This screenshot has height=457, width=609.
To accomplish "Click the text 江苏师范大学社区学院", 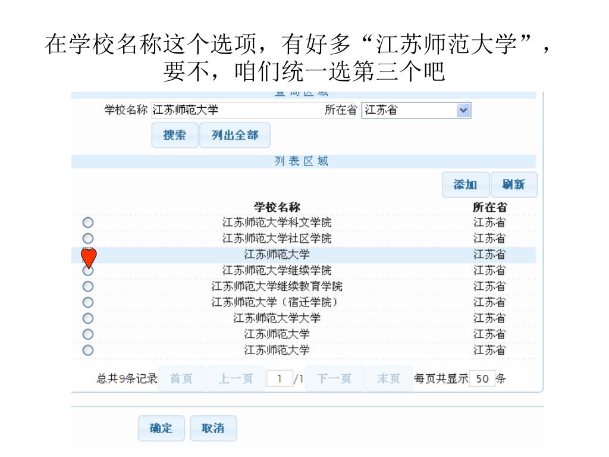I will [277, 238].
